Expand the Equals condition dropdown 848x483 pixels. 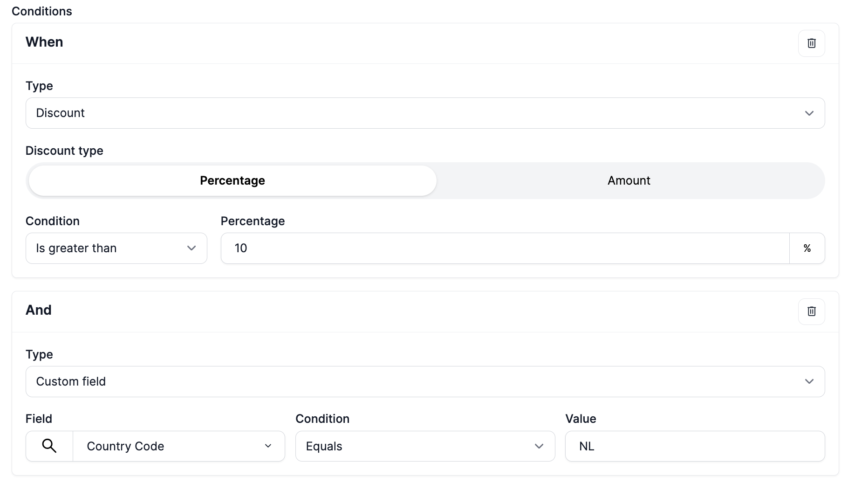point(424,446)
